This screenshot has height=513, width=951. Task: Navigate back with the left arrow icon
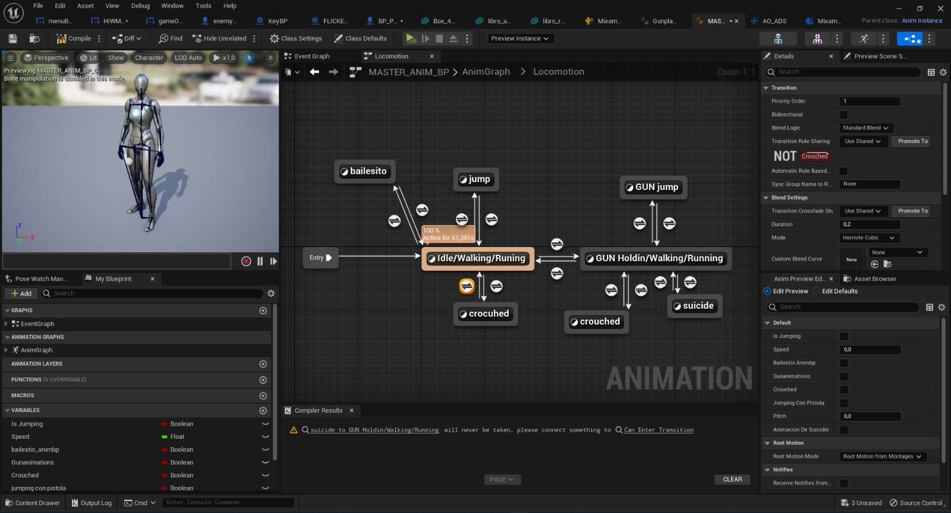[314, 72]
